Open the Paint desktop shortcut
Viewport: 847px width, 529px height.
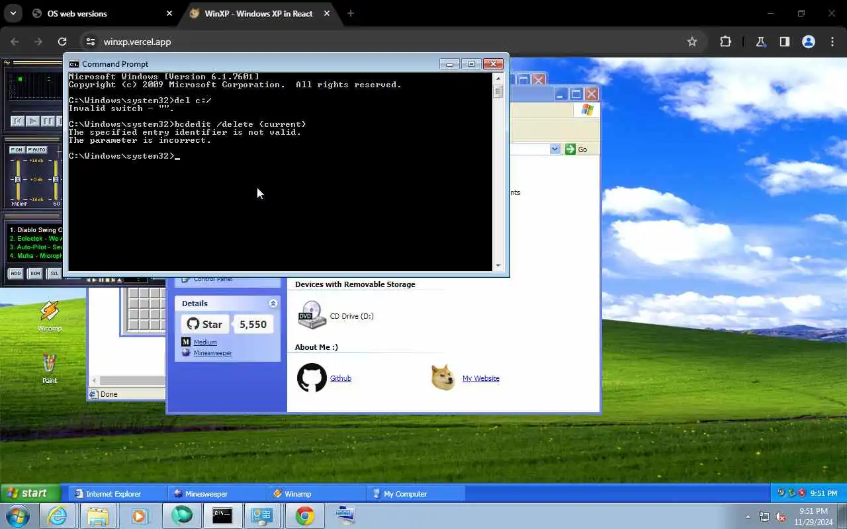click(x=49, y=368)
